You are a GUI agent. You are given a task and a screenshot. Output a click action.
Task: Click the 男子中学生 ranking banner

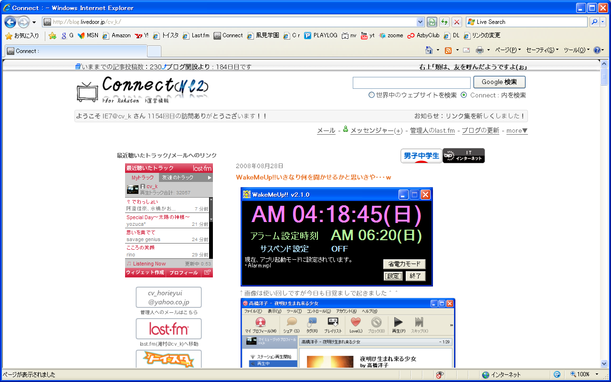(x=421, y=156)
